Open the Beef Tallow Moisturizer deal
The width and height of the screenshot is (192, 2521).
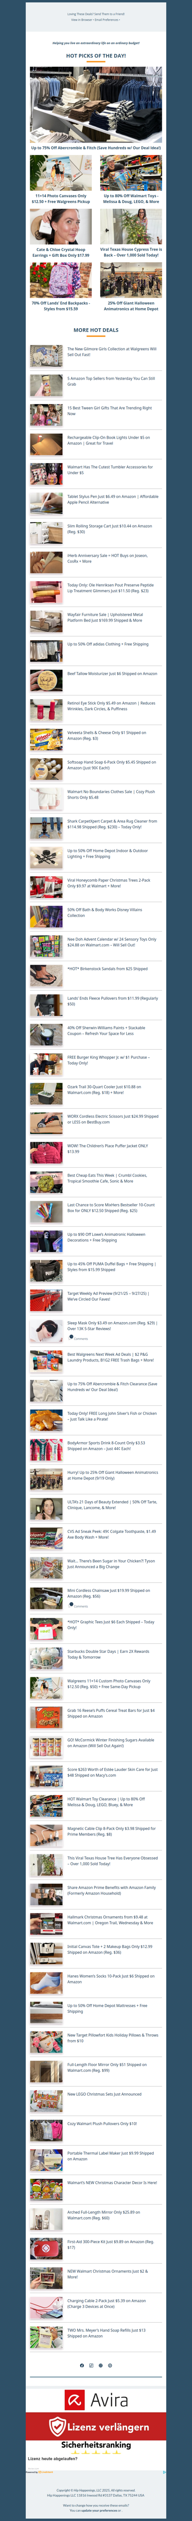(112, 673)
